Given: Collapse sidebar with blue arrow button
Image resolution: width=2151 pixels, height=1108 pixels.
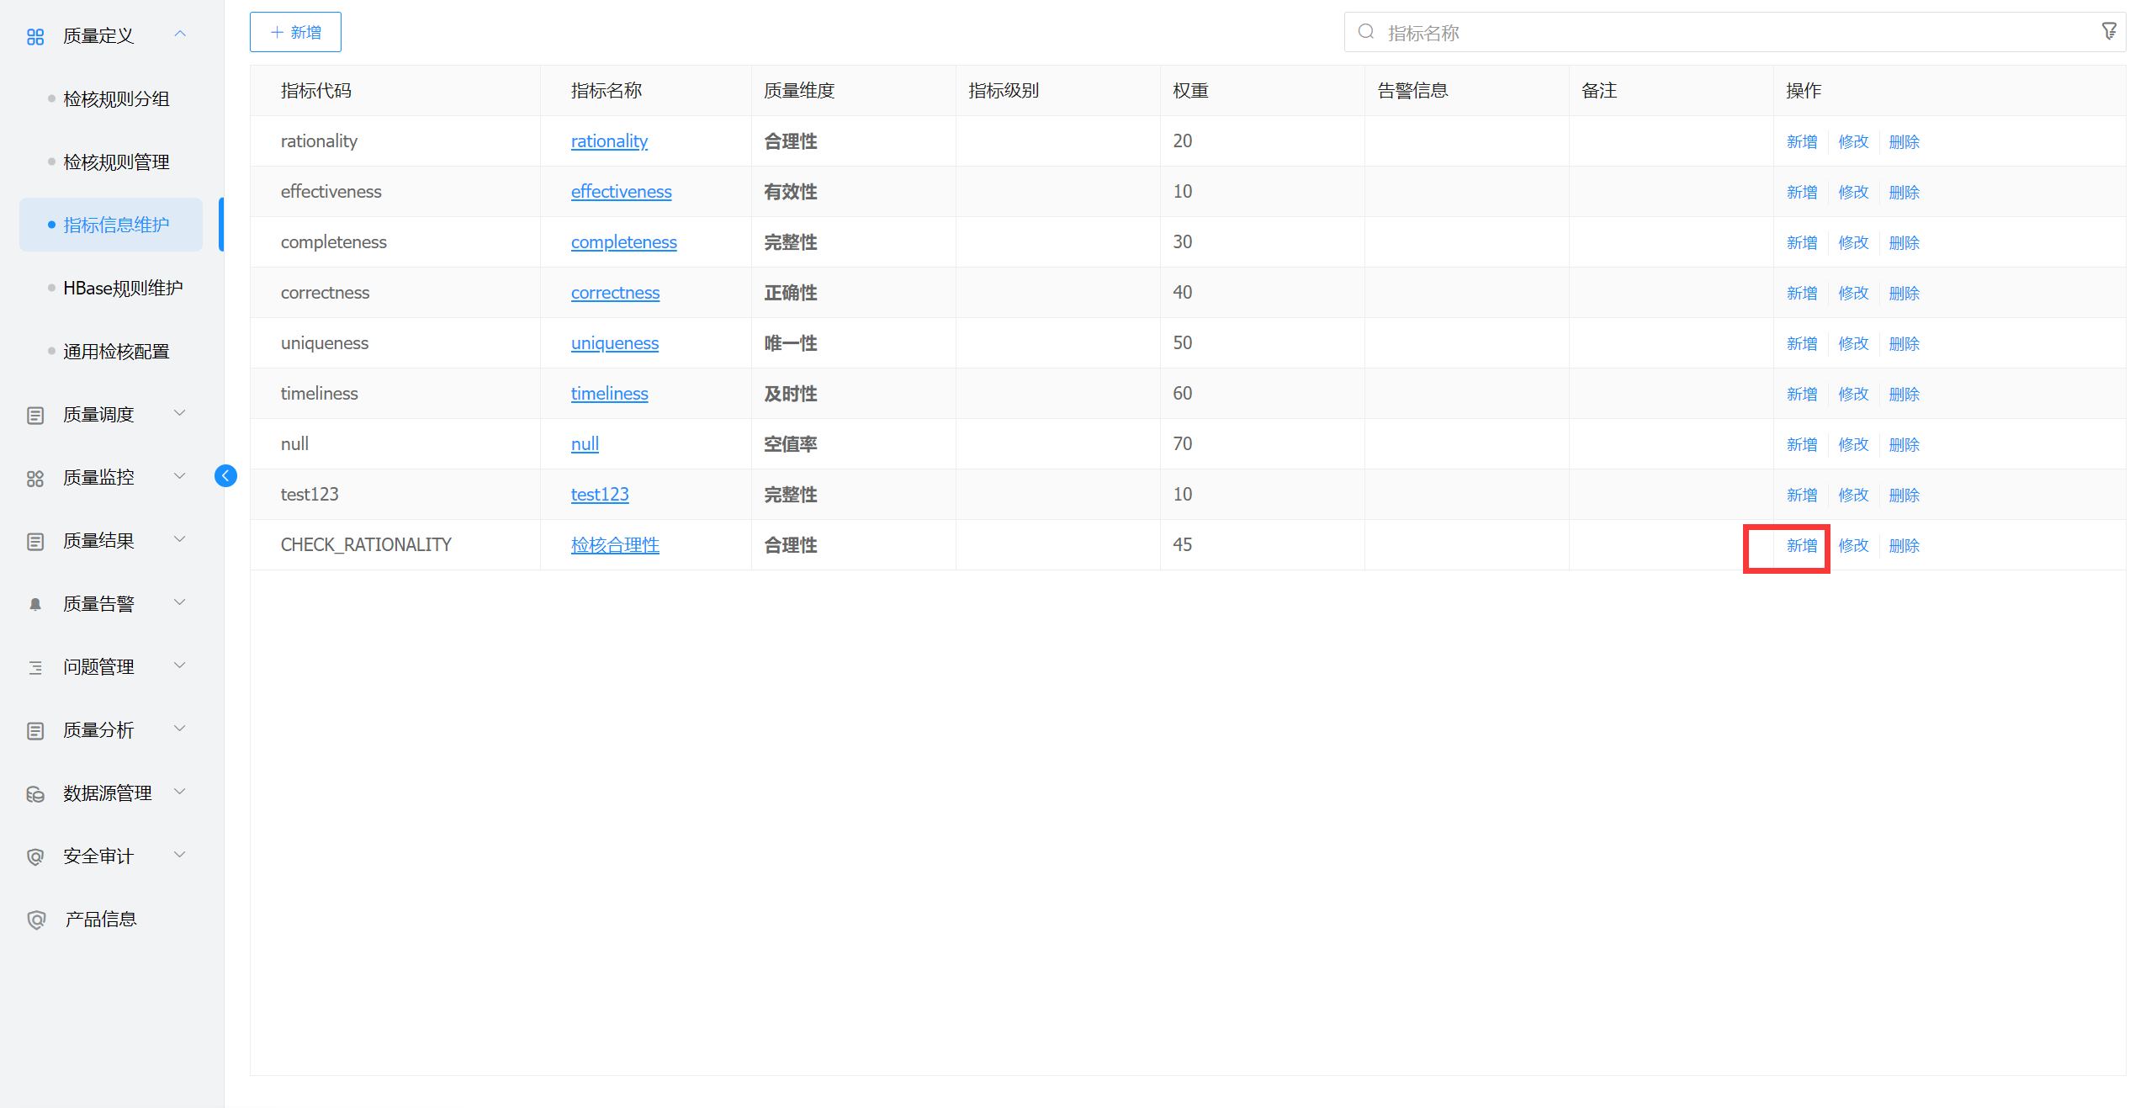Looking at the screenshot, I should pyautogui.click(x=225, y=476).
